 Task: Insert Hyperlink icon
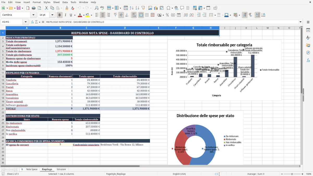(176, 8)
